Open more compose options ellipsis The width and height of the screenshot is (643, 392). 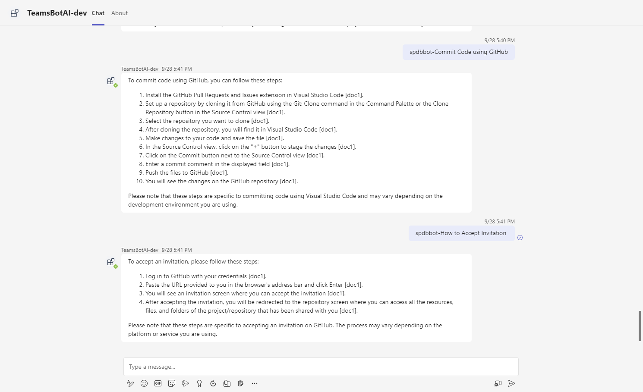[255, 383]
